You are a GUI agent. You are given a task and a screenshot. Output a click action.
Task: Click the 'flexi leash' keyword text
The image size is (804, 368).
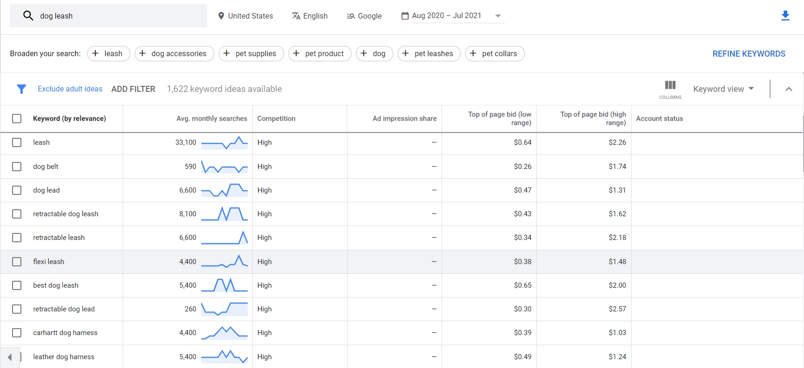coord(49,262)
